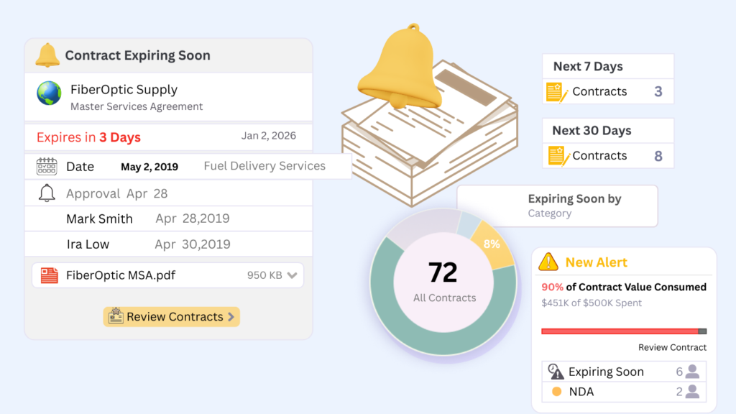Open the Expiring Soon by Category selector
The height and width of the screenshot is (414, 736).
(x=557, y=206)
